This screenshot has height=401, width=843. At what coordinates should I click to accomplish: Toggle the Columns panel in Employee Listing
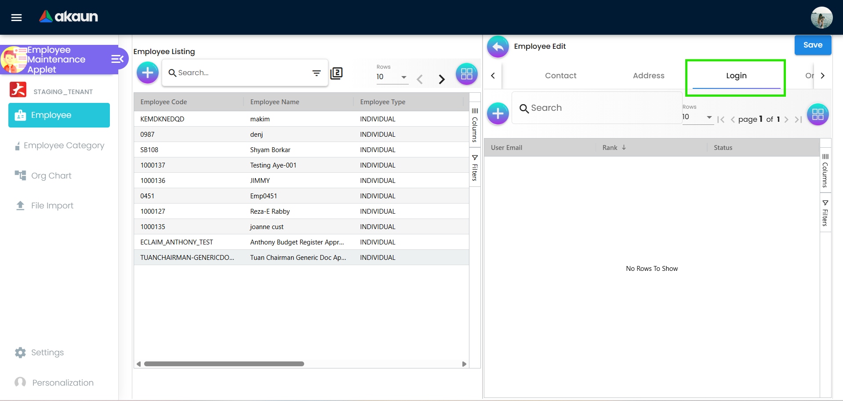475,126
